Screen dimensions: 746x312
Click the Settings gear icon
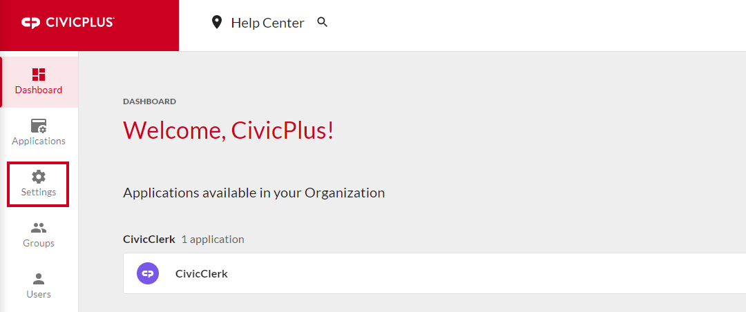pyautogui.click(x=39, y=177)
